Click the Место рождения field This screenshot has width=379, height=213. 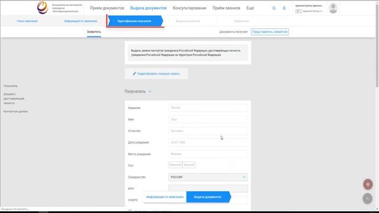(x=208, y=154)
